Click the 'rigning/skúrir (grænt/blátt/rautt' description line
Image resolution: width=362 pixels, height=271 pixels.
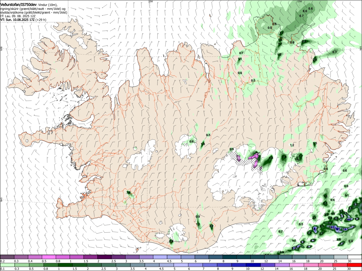click(x=33, y=9)
